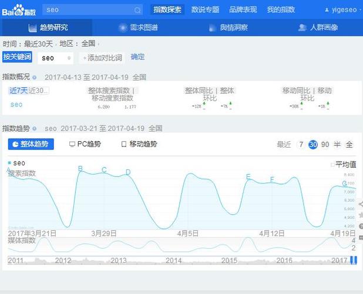Toggle the 平均值 checkbox
This screenshot has width=363, height=294.
point(332,165)
